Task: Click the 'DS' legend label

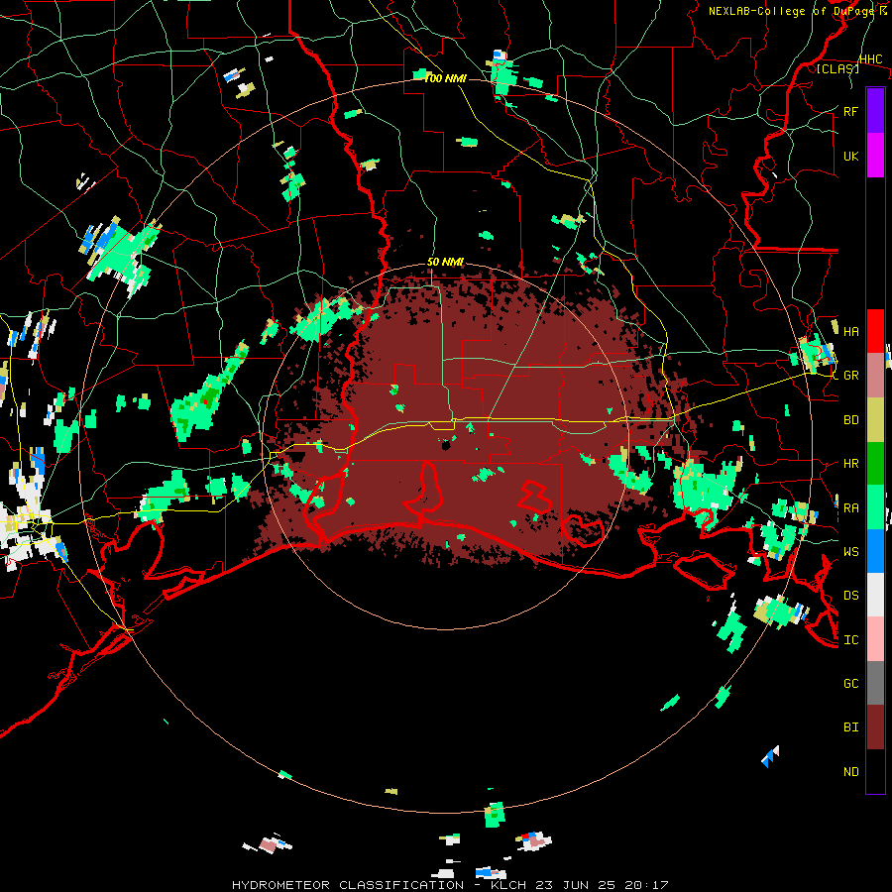Action: click(850, 596)
